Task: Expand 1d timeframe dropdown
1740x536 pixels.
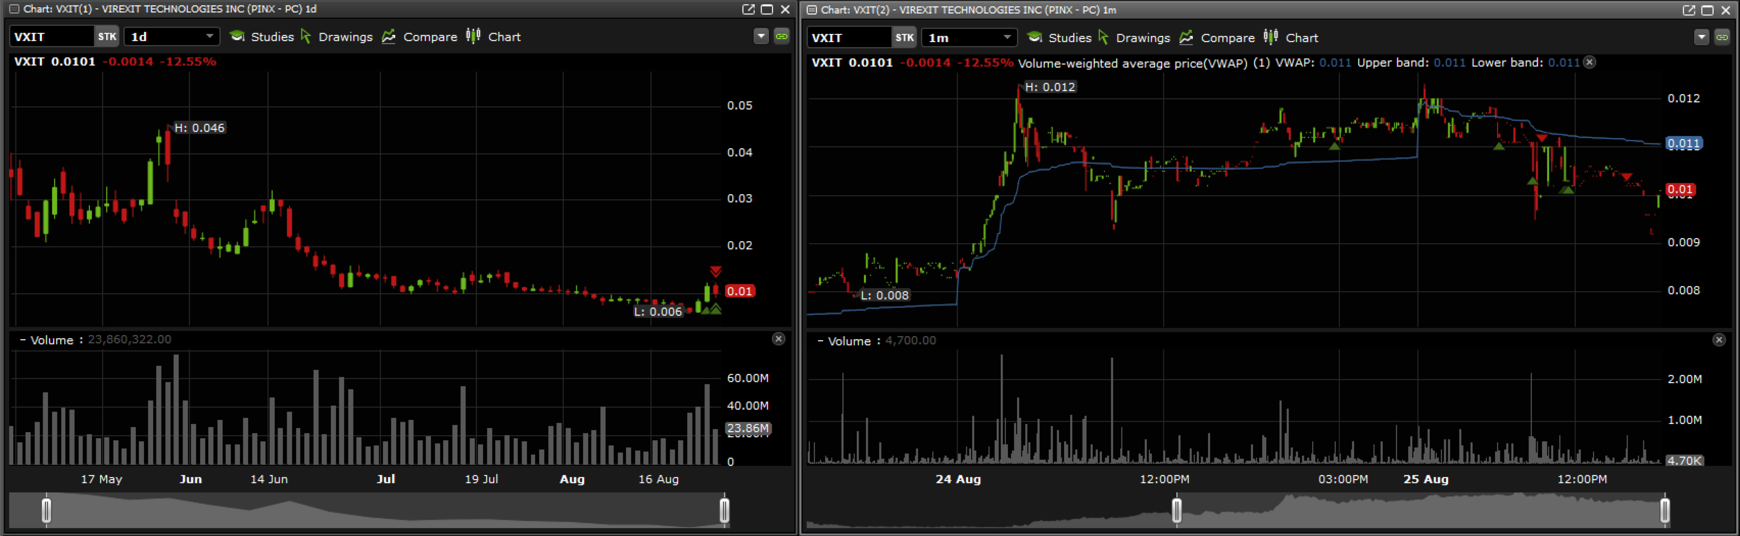Action: coord(209,36)
